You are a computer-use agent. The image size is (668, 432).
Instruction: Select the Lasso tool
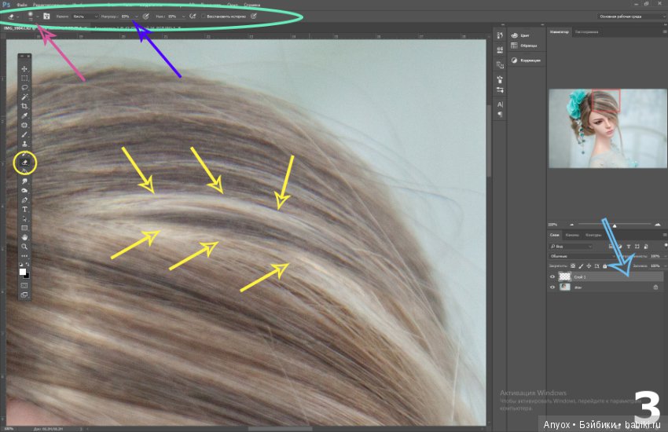pyautogui.click(x=24, y=88)
